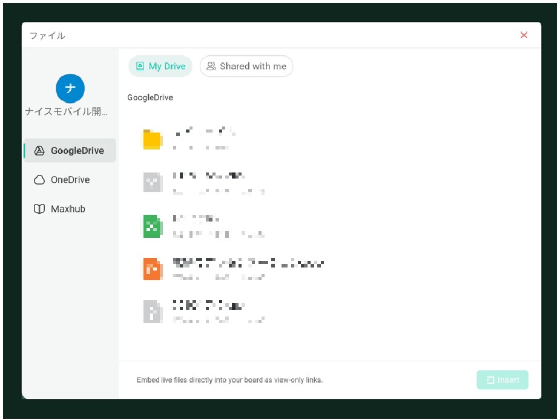Select the orange presentation file icon

coord(153,269)
